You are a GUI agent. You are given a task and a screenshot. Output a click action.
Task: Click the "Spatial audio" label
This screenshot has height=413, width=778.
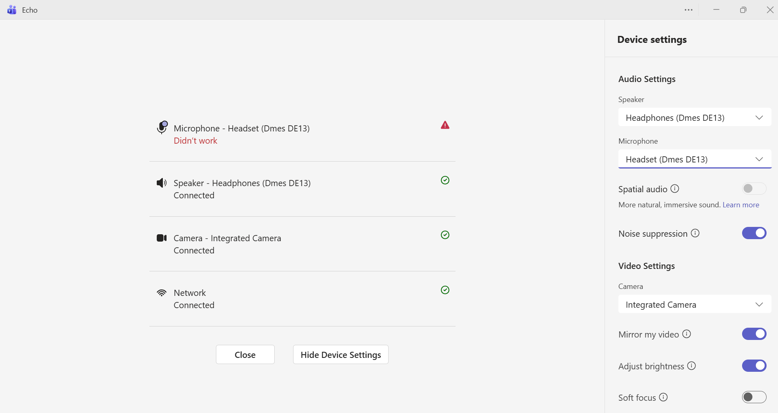click(643, 189)
